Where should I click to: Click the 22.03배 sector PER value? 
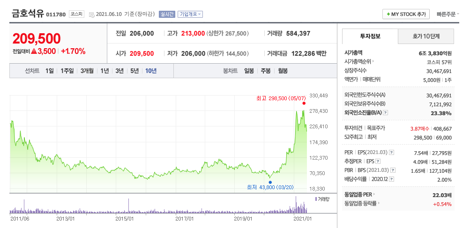[442, 195]
